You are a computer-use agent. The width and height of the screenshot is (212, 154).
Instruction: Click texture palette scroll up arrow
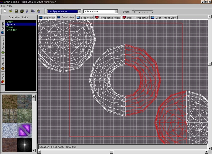point(34,96)
